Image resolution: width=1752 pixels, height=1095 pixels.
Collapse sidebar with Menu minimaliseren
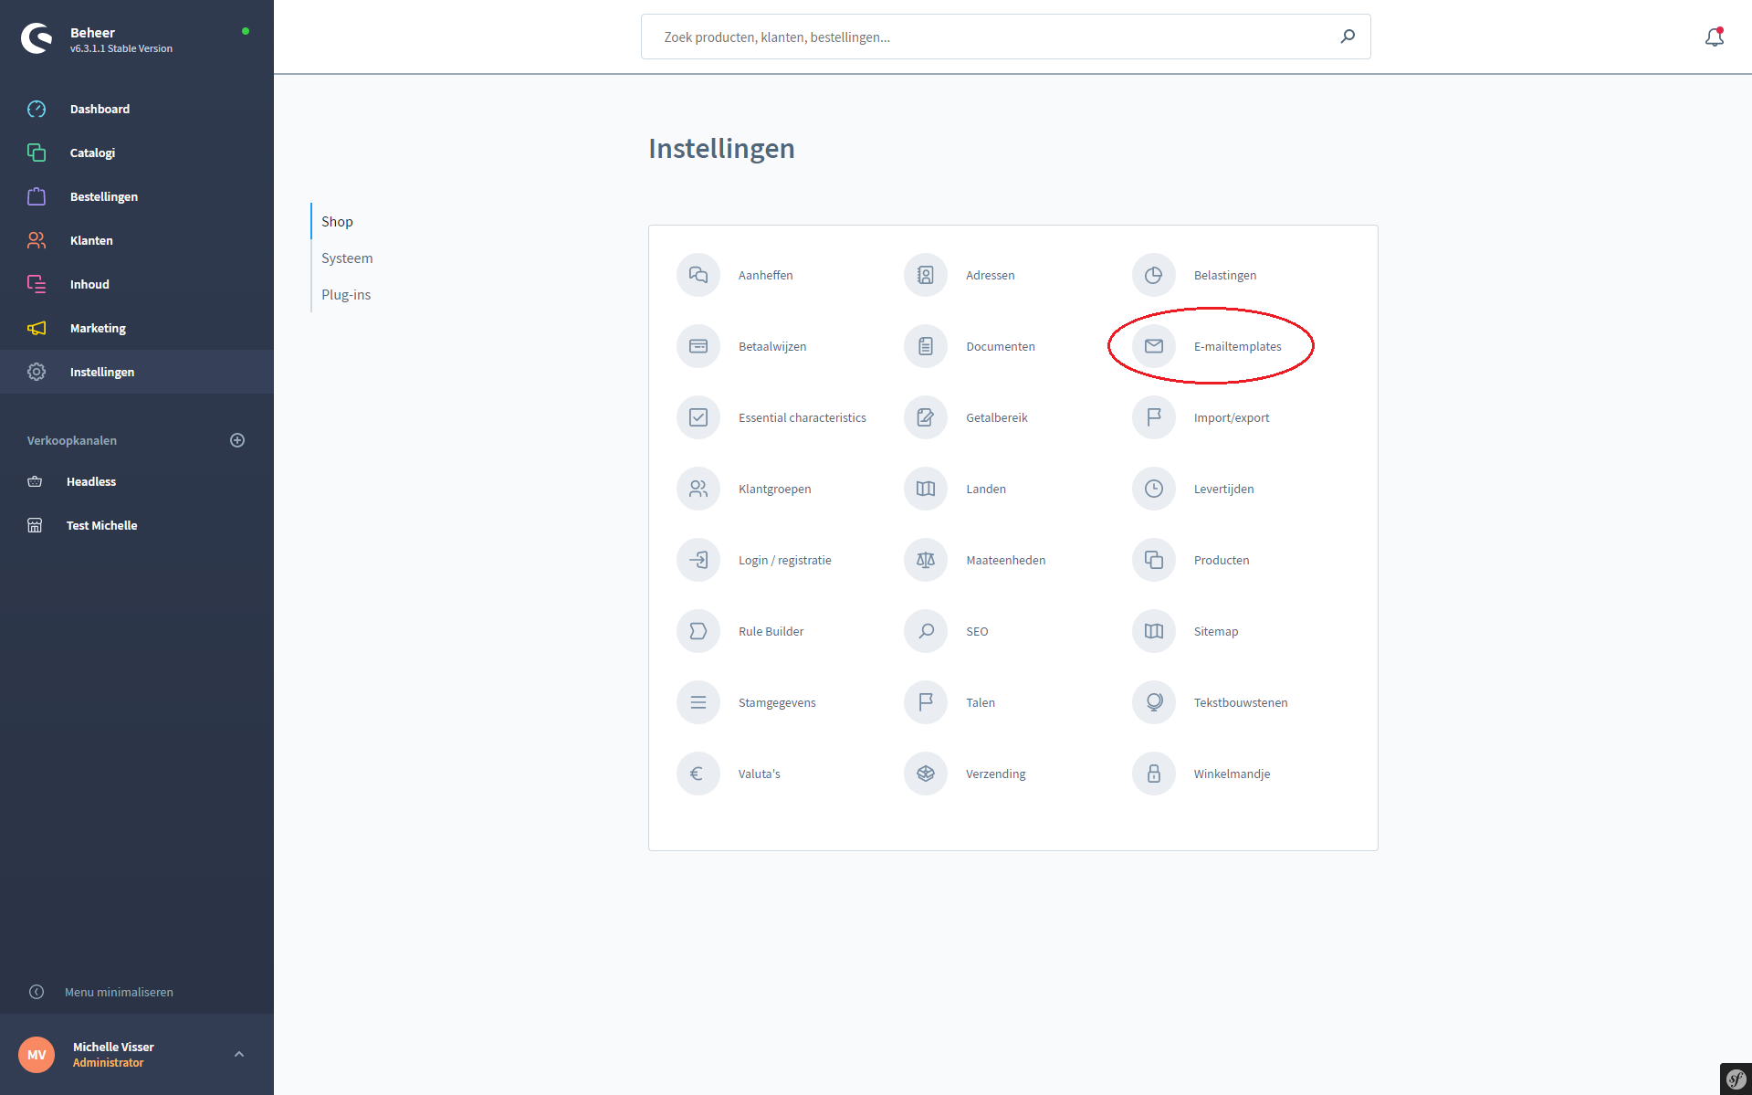pos(119,992)
